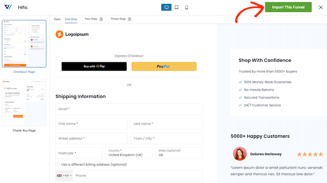Select the Thank You Page thumbnail
This screenshot has height=183, width=327.
[24, 103]
